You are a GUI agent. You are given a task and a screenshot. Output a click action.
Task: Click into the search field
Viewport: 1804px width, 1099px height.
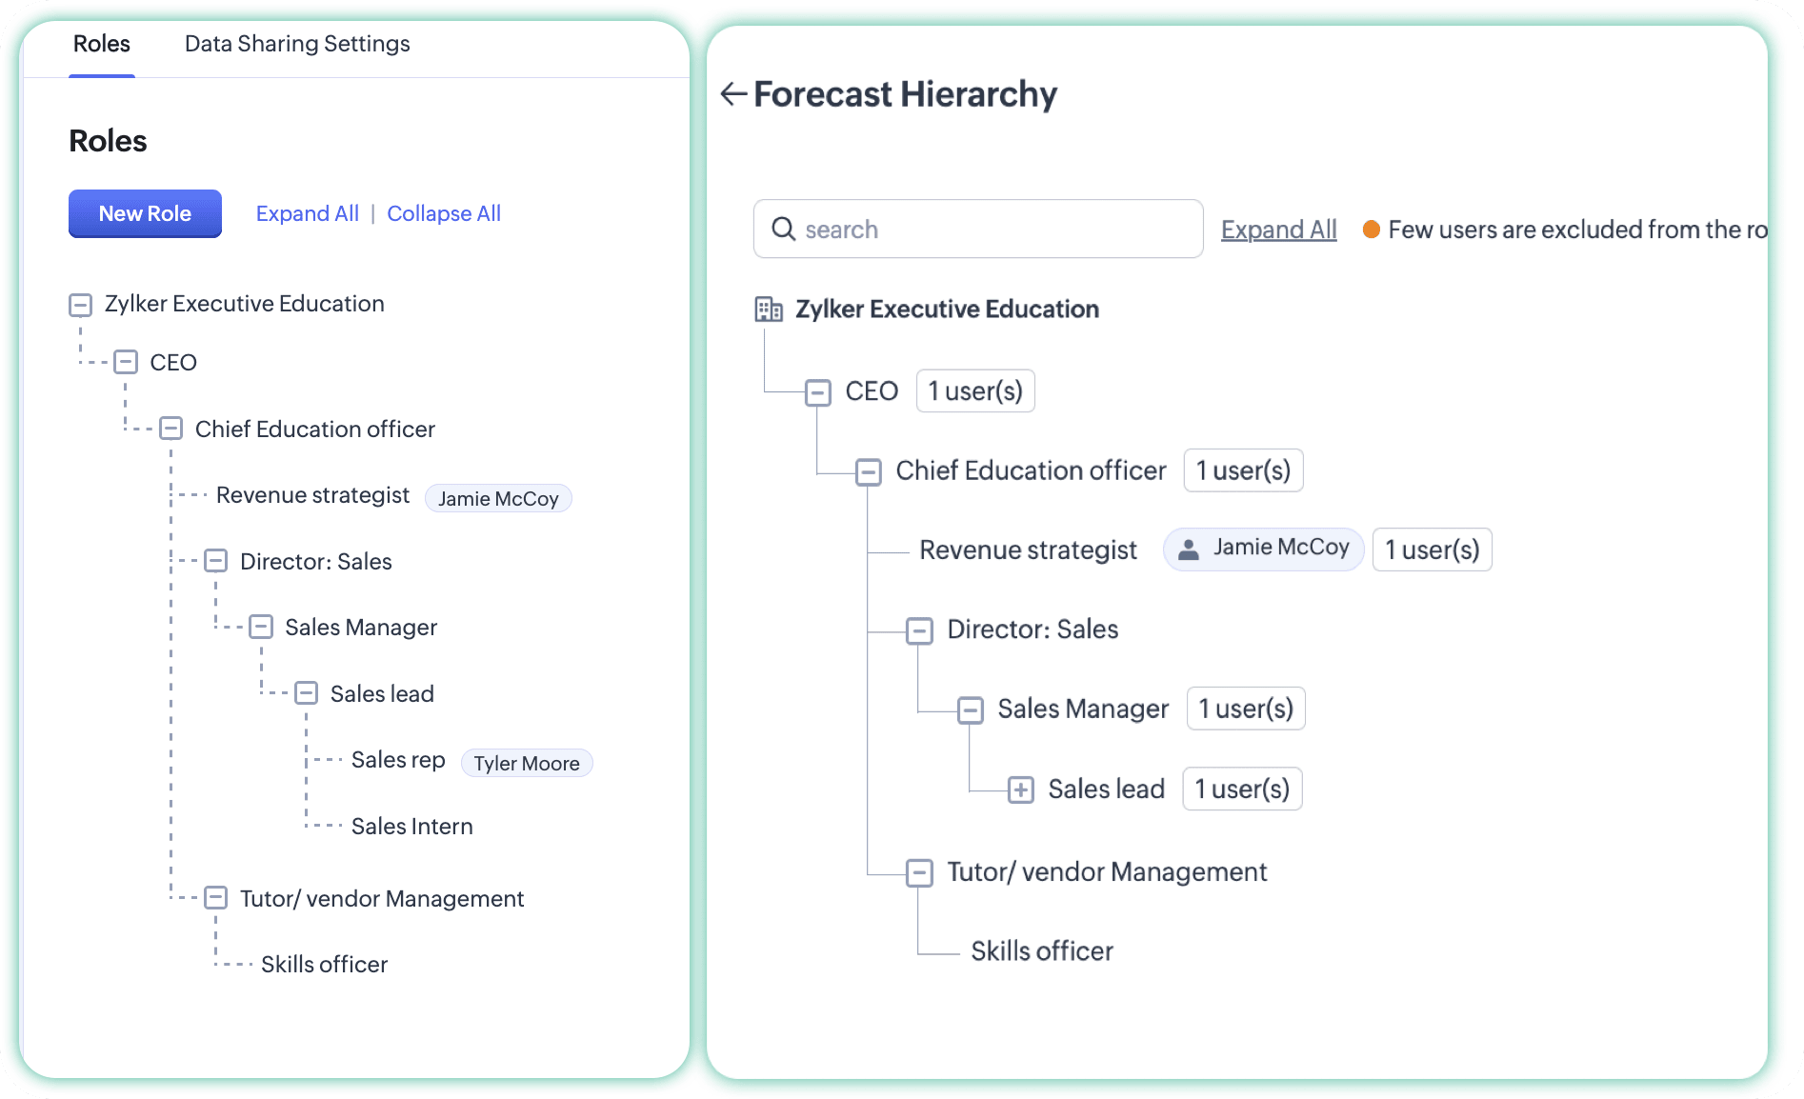tap(991, 229)
